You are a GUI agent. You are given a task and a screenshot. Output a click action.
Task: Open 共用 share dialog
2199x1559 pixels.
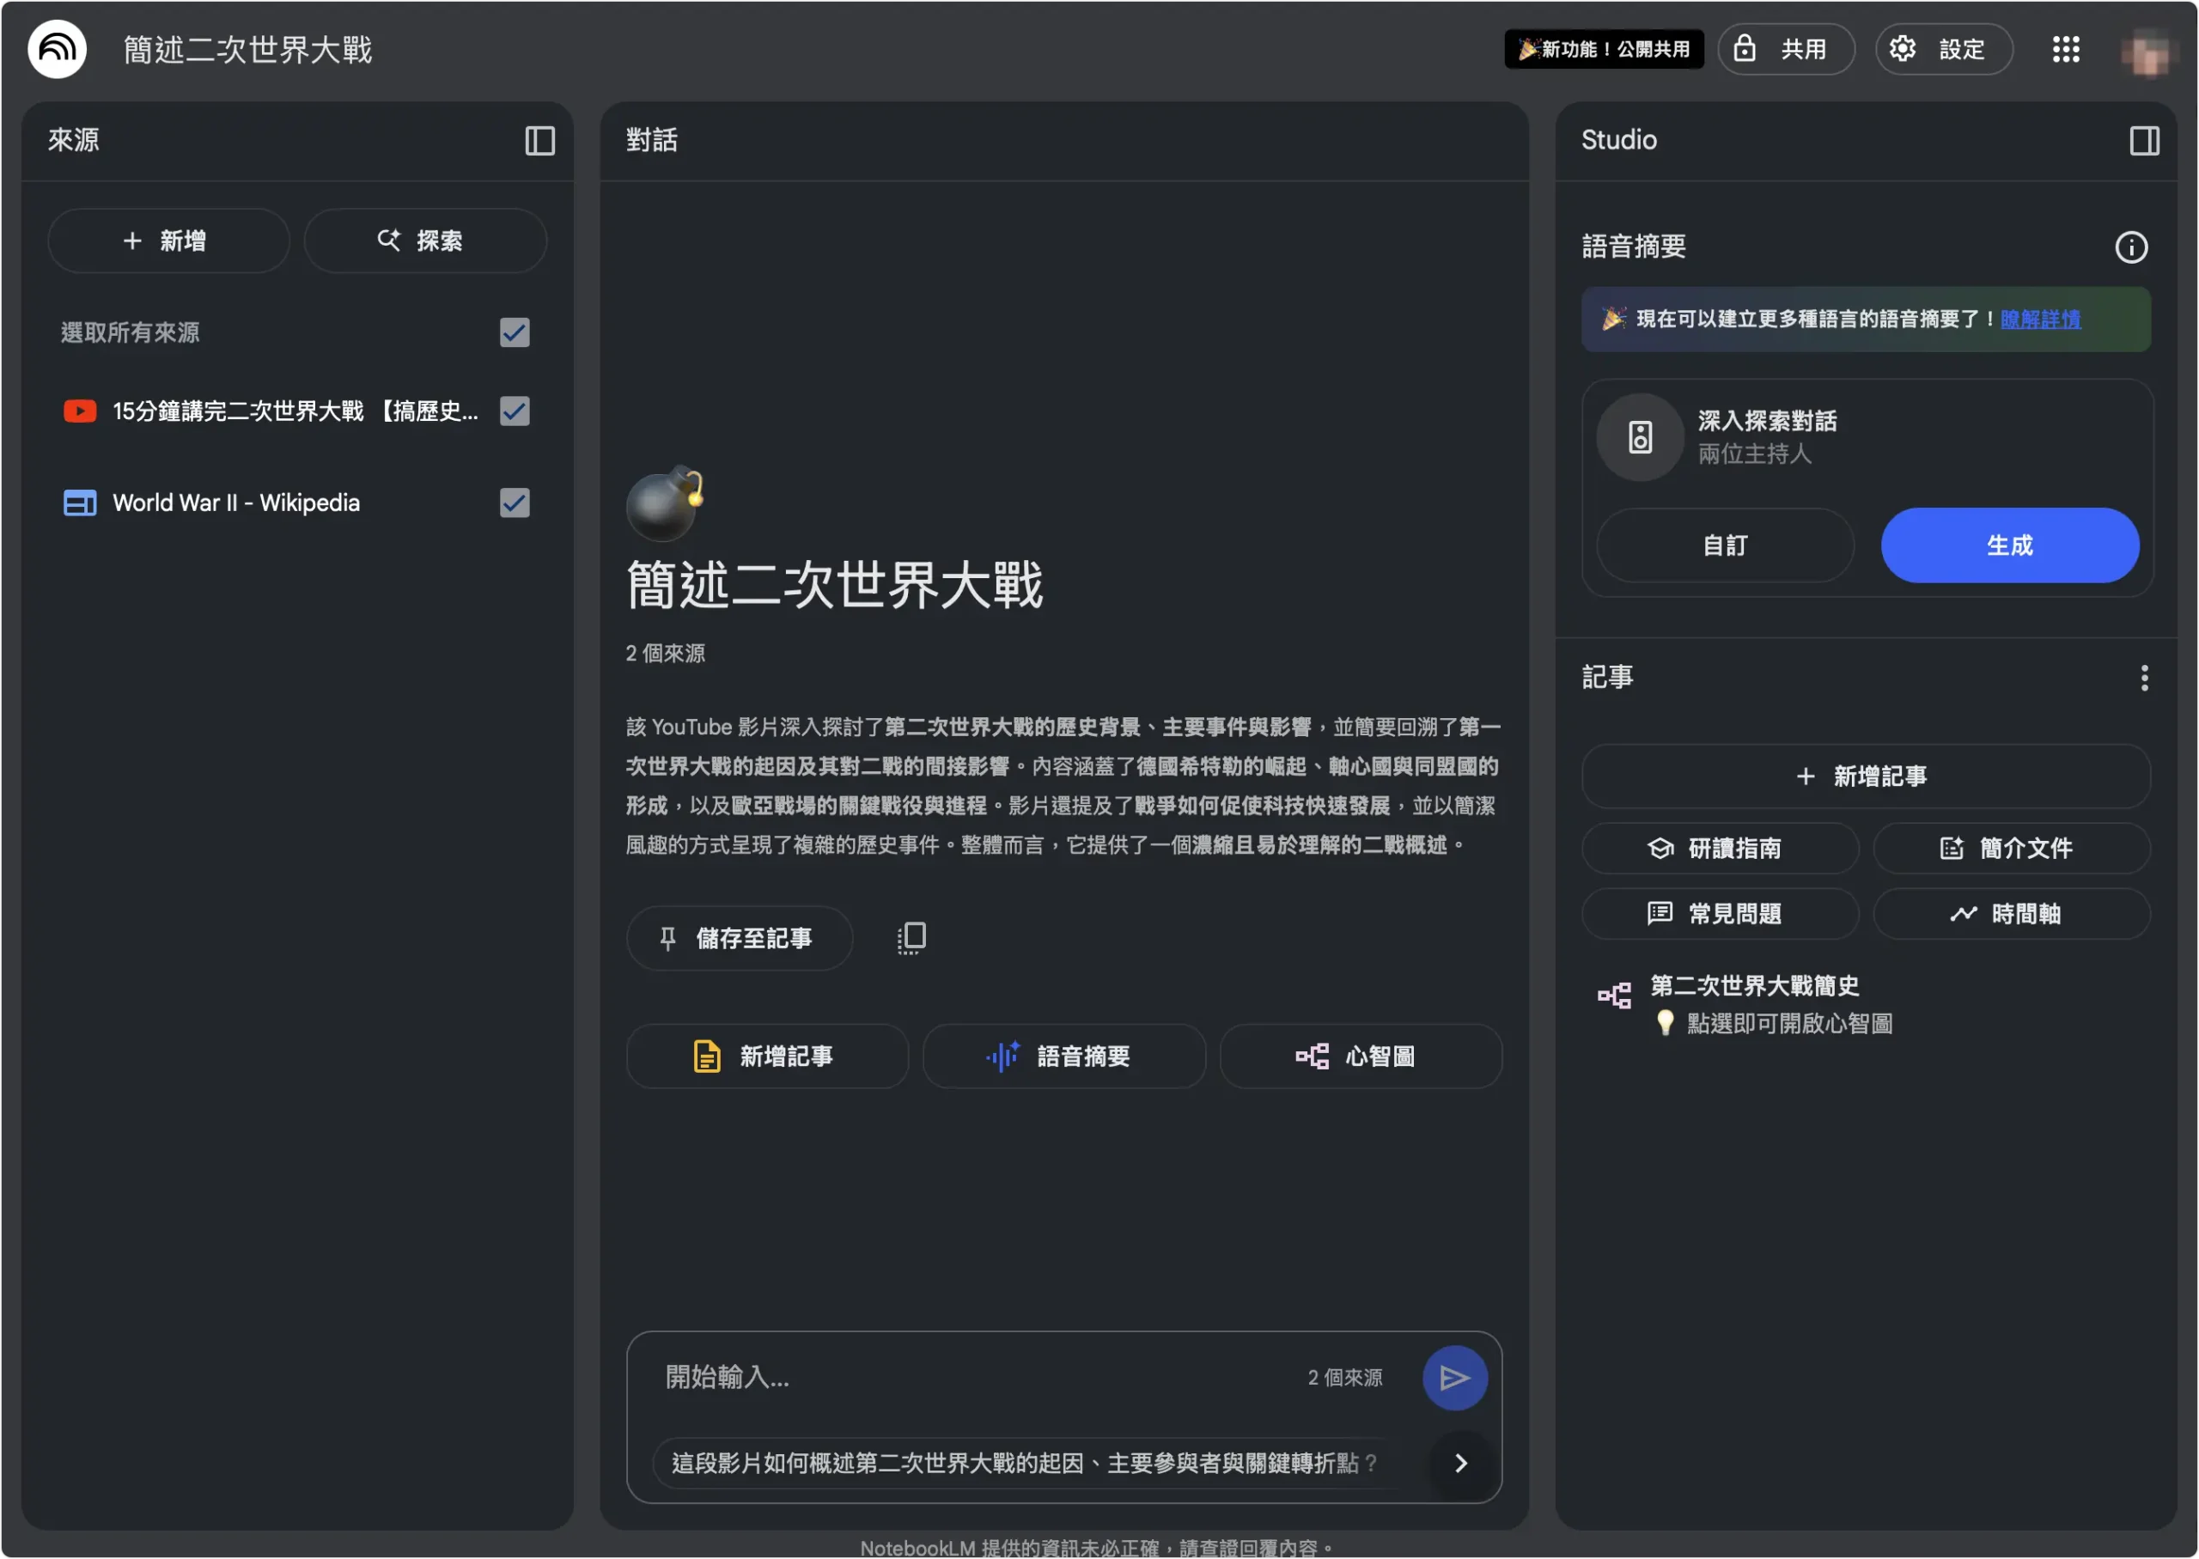point(1785,49)
